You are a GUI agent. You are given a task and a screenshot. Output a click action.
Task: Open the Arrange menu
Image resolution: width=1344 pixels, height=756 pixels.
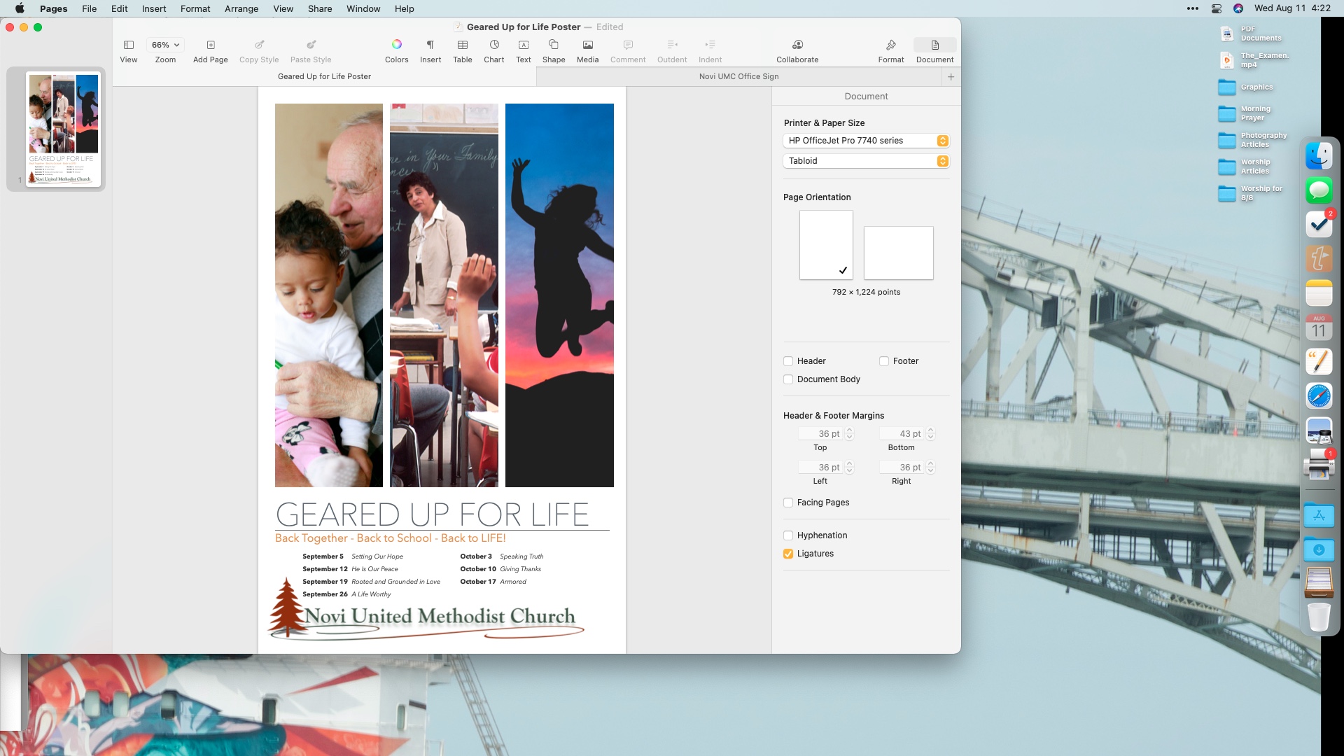241,8
